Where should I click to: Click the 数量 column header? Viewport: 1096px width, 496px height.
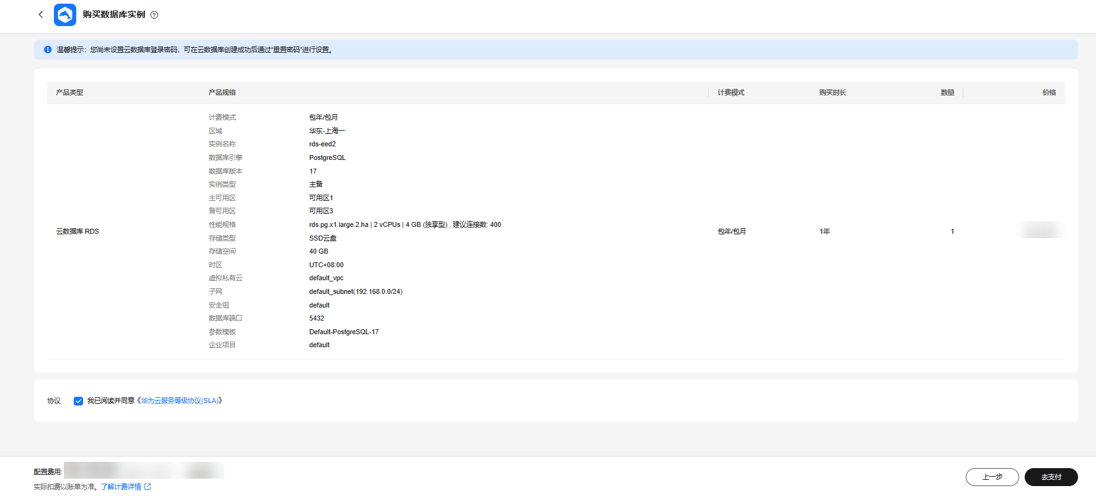pyautogui.click(x=947, y=92)
